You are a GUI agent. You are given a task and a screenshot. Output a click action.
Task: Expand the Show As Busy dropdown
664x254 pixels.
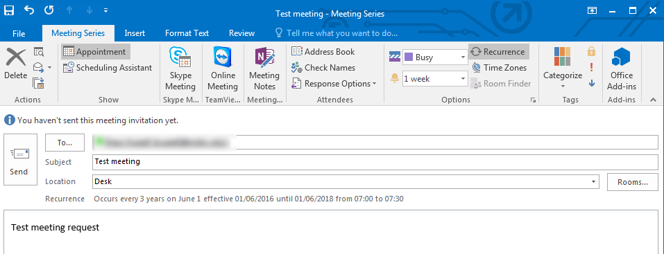tap(463, 57)
